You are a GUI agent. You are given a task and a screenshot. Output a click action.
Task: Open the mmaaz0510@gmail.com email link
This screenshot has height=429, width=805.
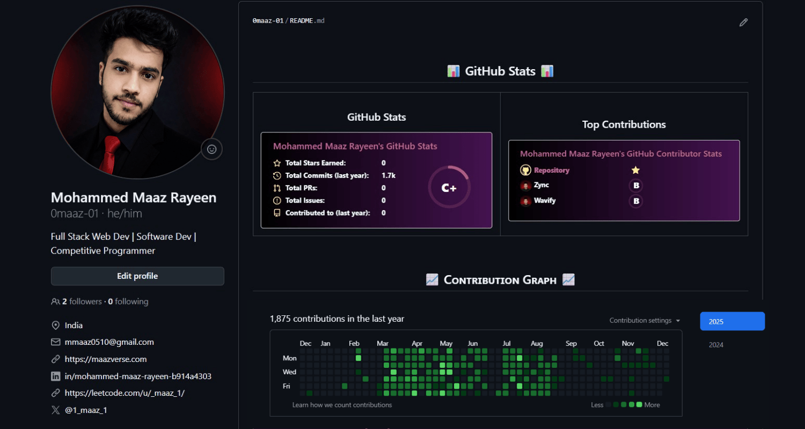click(x=109, y=342)
